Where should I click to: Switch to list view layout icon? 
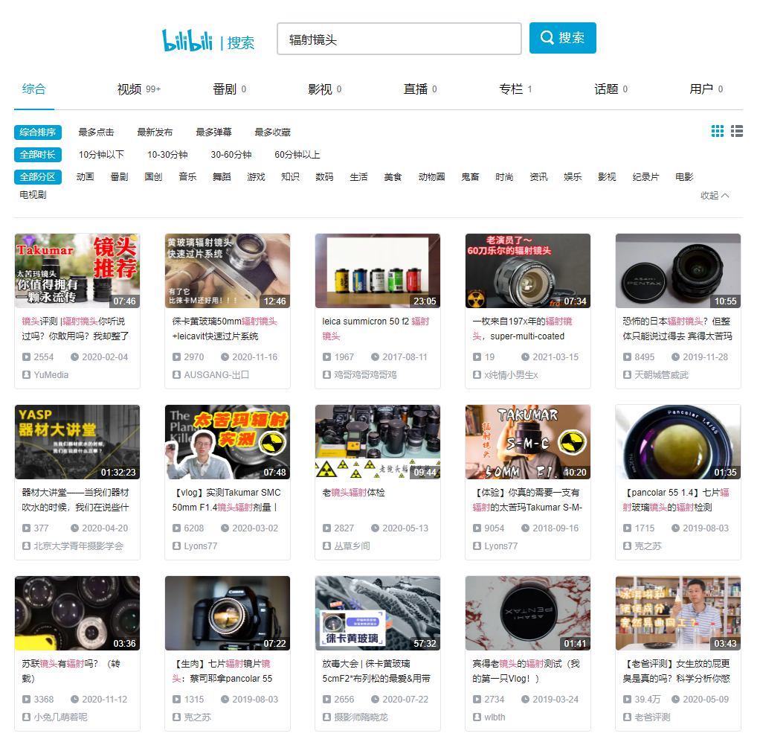coord(737,132)
